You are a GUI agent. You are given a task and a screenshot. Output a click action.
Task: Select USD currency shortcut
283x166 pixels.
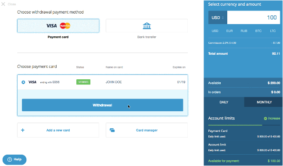[215, 31]
